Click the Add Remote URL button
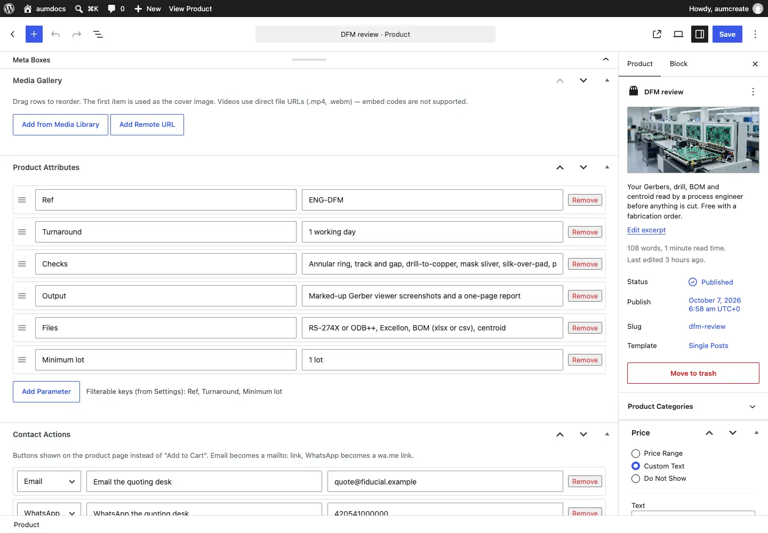This screenshot has width=768, height=533. [147, 125]
